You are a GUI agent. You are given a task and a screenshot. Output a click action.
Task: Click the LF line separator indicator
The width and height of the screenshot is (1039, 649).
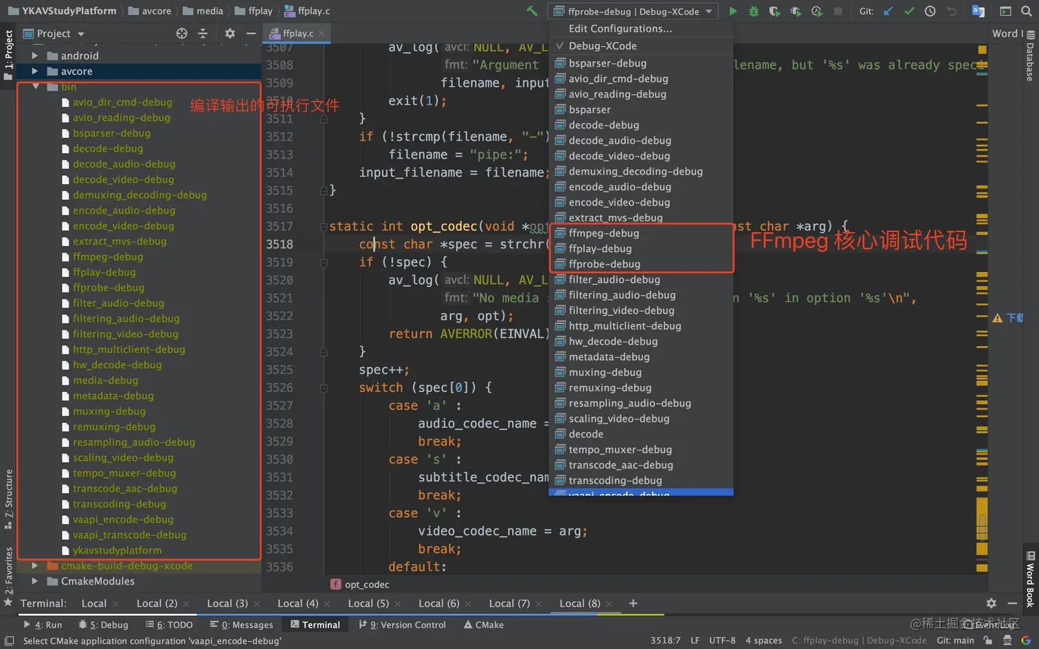coord(695,640)
